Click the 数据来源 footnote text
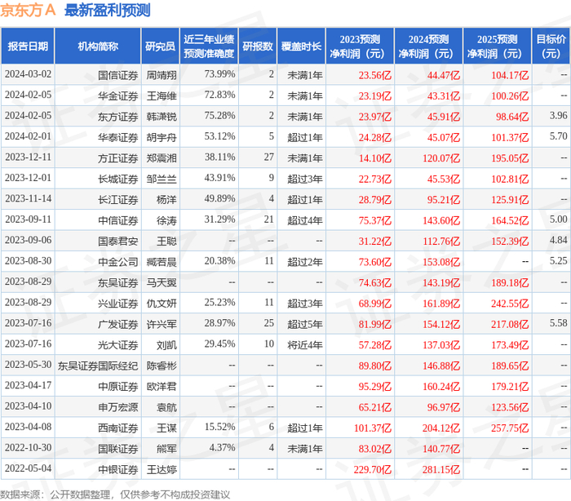The height and width of the screenshot is (501, 571). click(115, 494)
